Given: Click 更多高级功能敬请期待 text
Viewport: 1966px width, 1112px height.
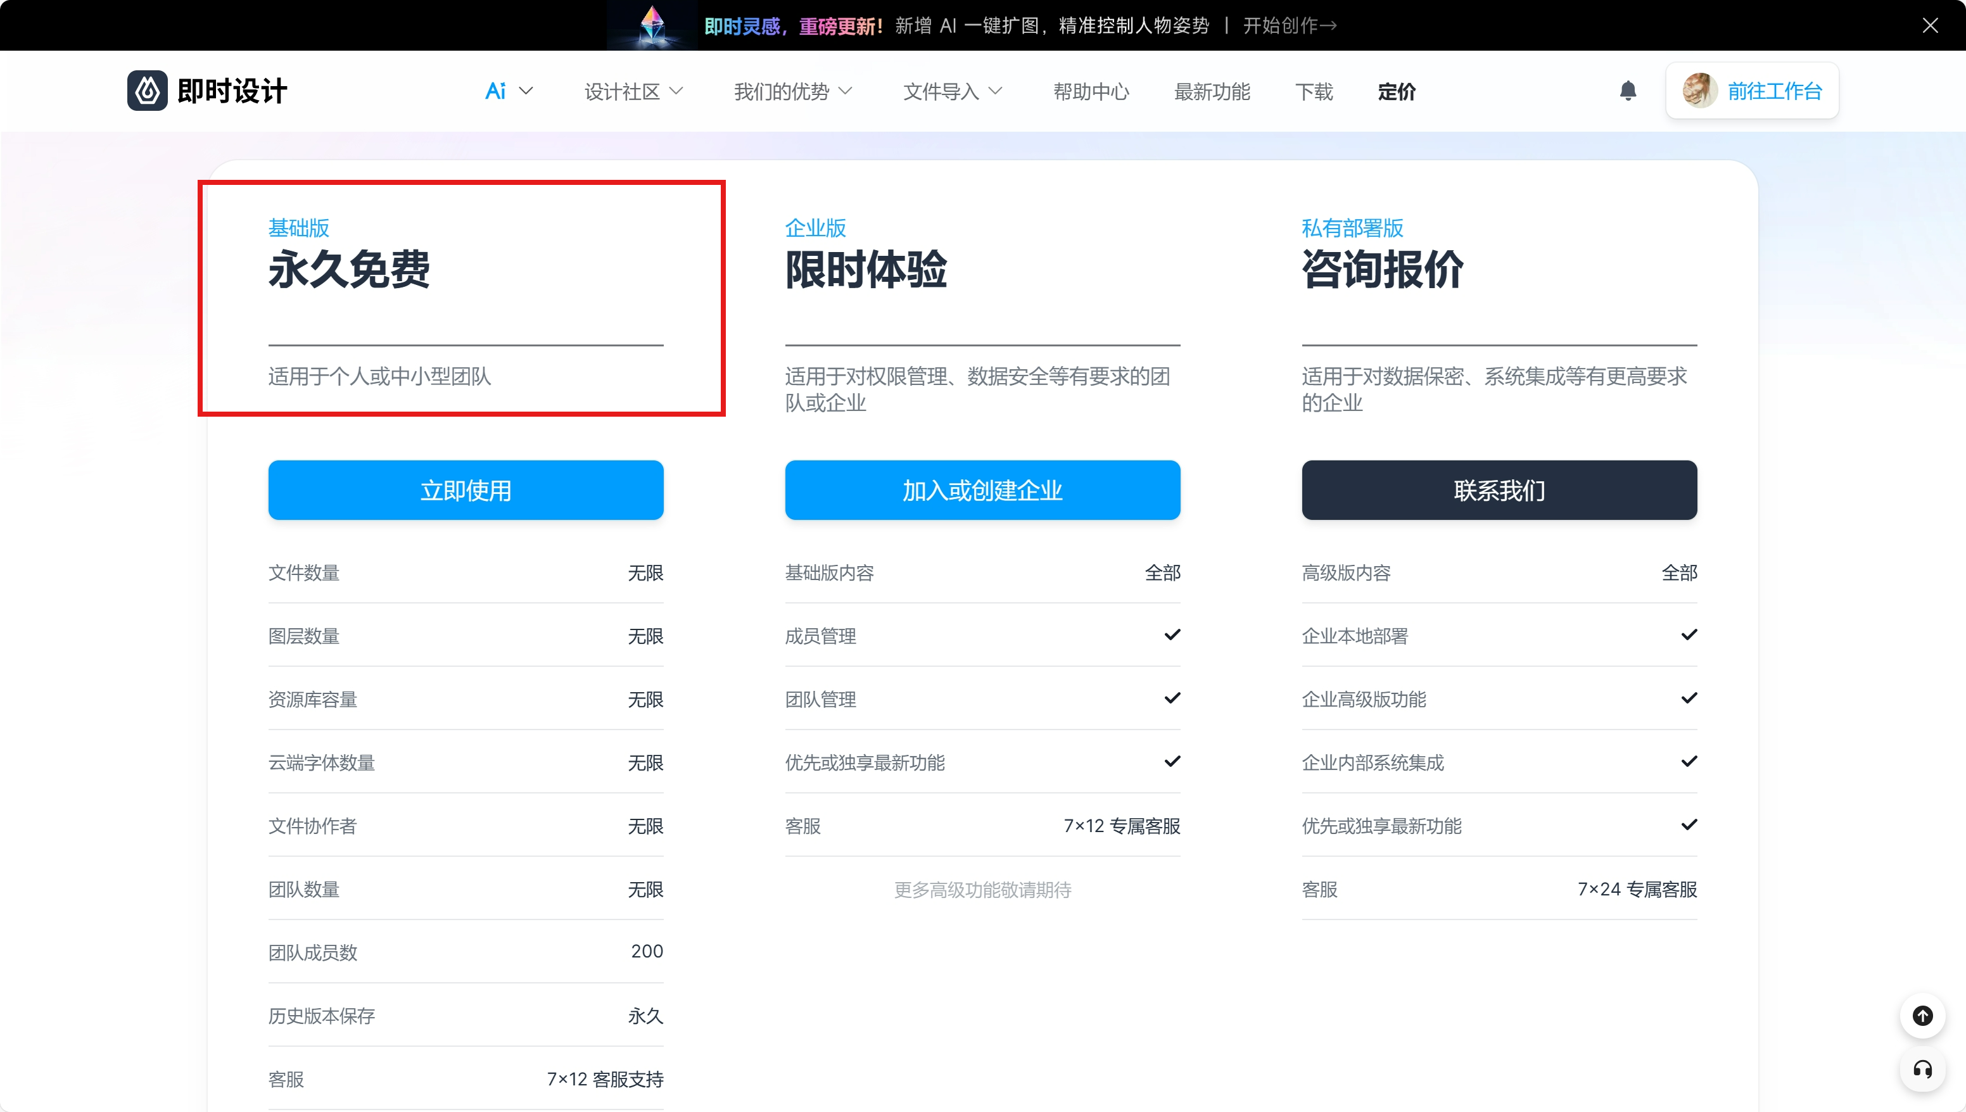Looking at the screenshot, I should point(983,890).
